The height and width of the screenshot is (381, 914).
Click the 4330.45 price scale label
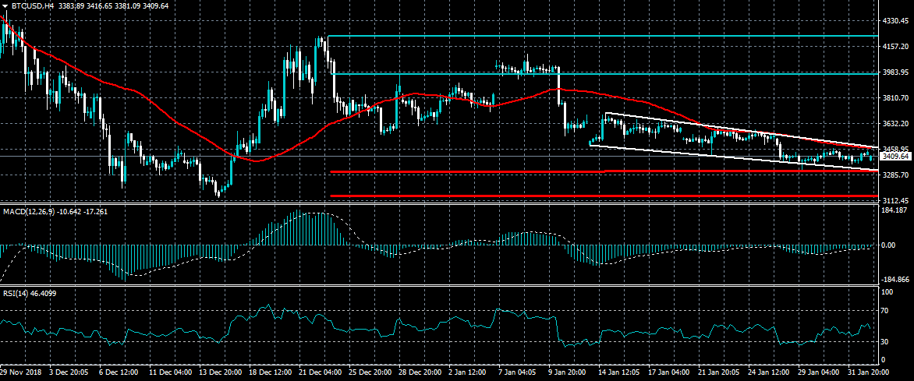(896, 21)
